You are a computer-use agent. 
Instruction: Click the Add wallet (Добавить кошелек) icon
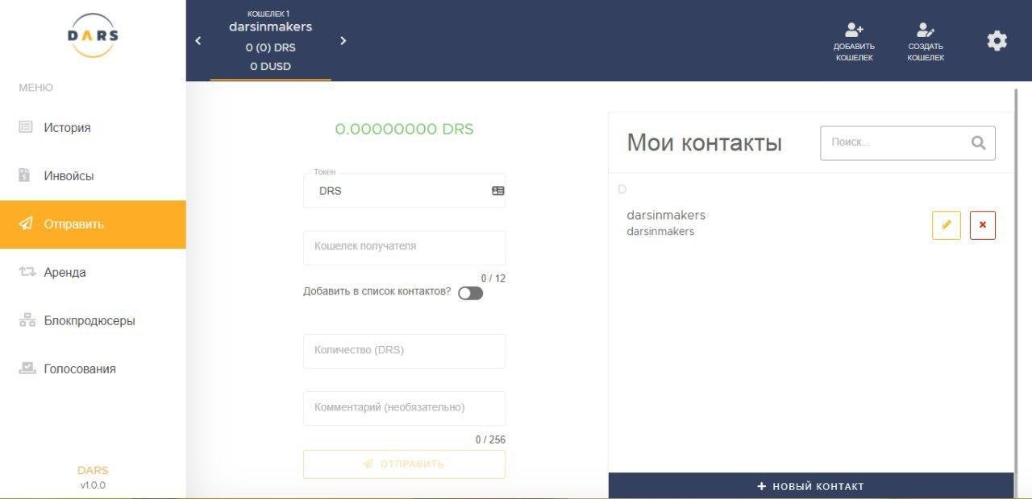[854, 30]
